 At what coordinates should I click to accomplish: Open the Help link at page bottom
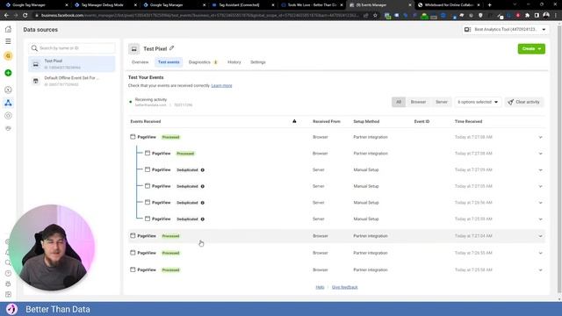(320, 287)
